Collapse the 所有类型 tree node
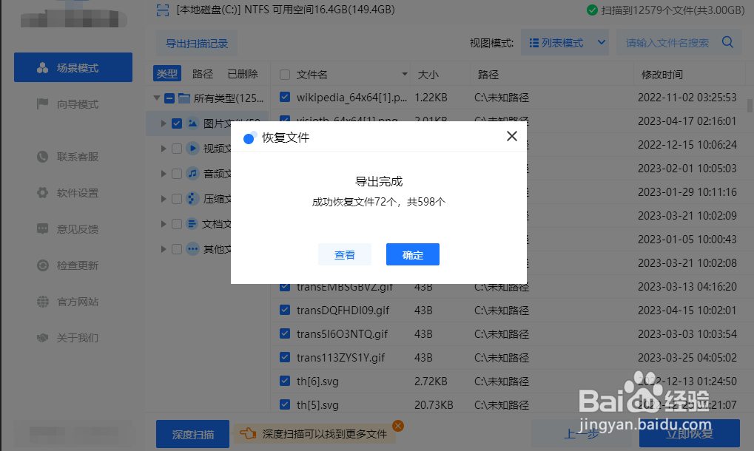 [157, 97]
